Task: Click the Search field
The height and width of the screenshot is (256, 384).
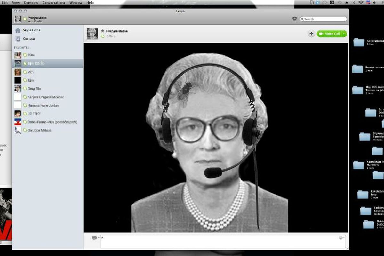Action: [324, 19]
